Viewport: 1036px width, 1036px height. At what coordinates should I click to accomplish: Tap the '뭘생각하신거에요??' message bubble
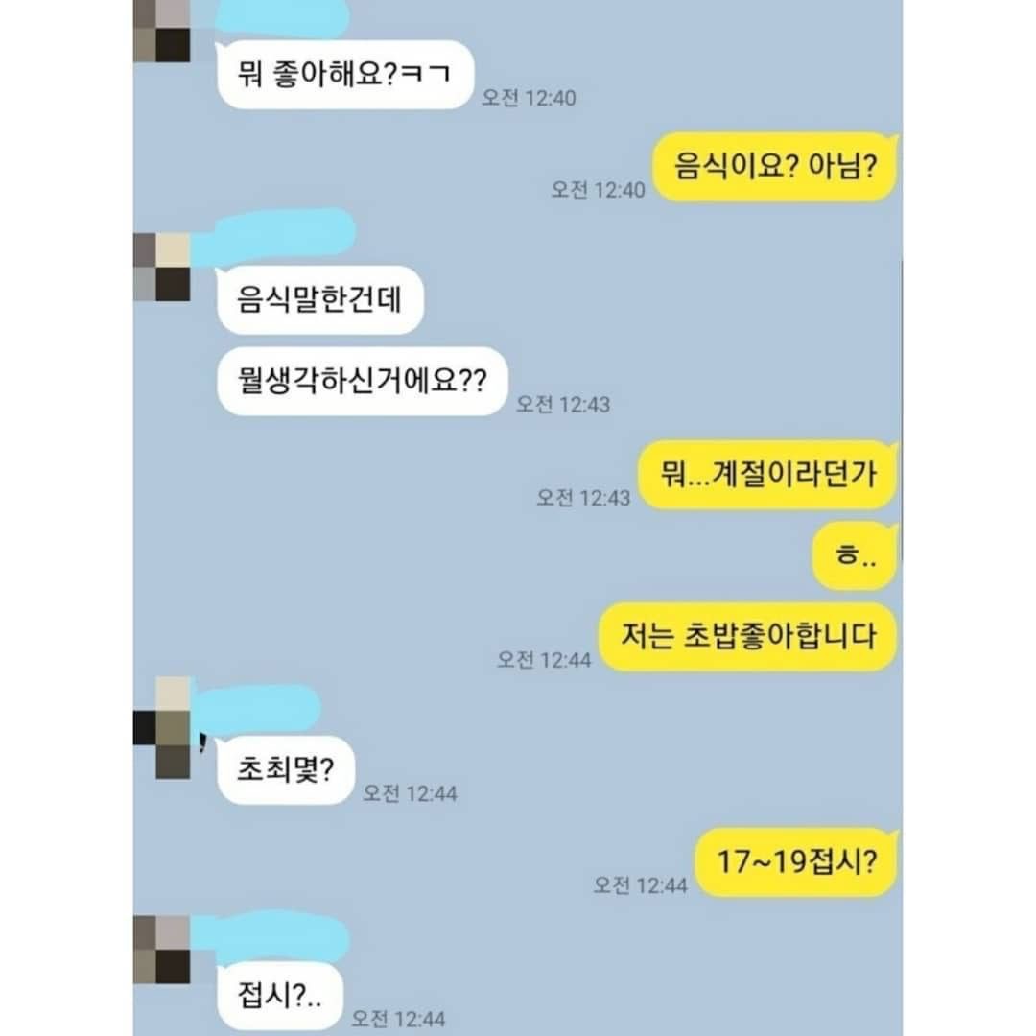(362, 381)
